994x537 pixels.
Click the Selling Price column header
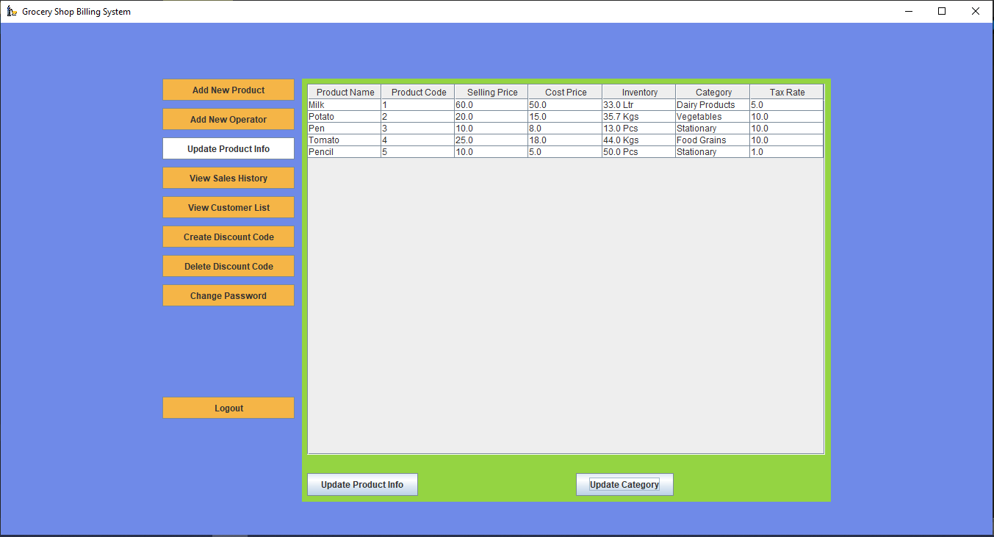coord(491,92)
